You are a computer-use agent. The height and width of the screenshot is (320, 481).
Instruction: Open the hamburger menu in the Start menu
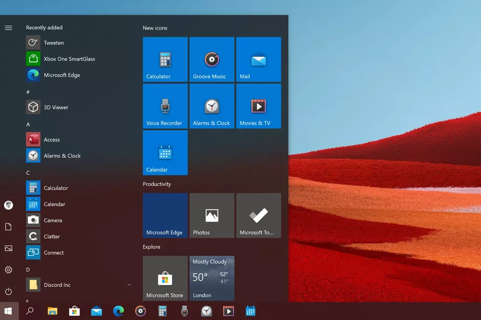pos(8,28)
